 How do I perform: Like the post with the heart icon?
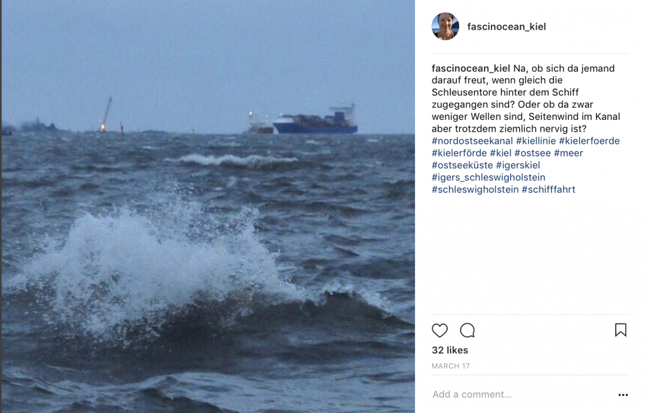(440, 330)
